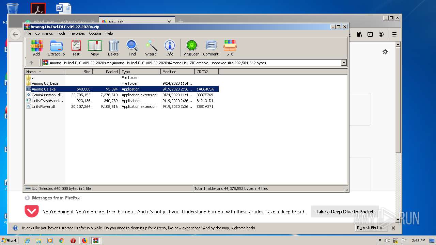Show archive Info
This screenshot has height=245, width=436.
(170, 48)
